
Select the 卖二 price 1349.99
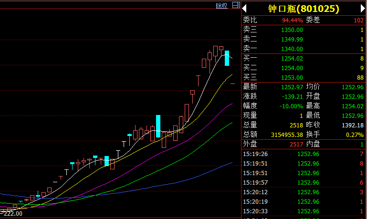(x=292, y=40)
